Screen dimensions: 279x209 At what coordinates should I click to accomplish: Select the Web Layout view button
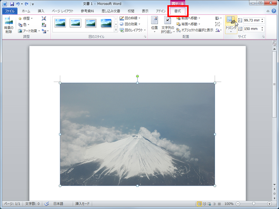pyautogui.click(x=209, y=204)
